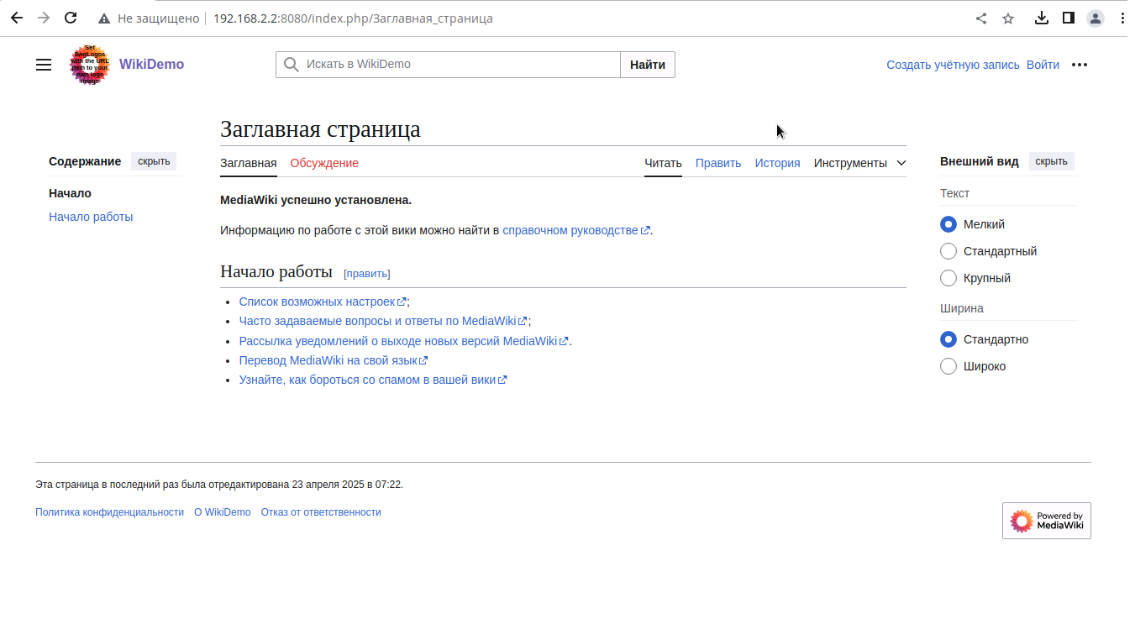Click the browser back arrow

click(17, 18)
